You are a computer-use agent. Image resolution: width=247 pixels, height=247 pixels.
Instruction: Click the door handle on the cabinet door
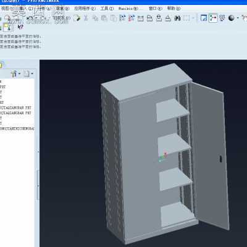(220, 159)
